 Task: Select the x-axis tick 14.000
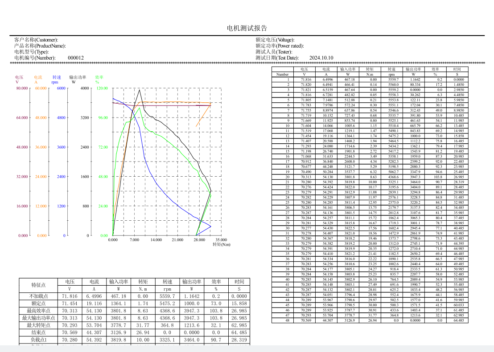tap(156, 240)
